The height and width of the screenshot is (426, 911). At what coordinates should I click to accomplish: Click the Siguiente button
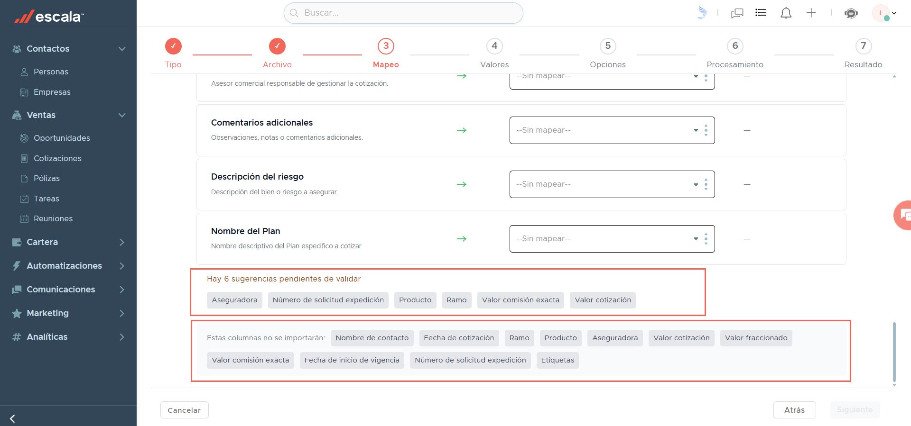click(855, 410)
